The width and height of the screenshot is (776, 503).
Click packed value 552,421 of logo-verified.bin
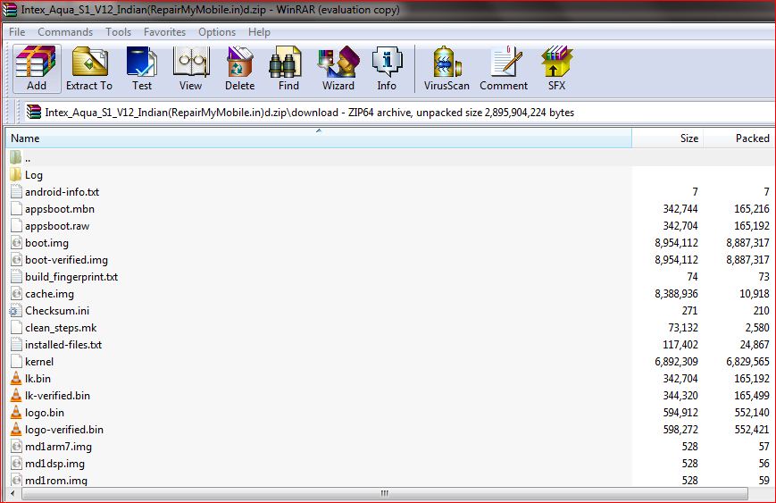pos(752,430)
